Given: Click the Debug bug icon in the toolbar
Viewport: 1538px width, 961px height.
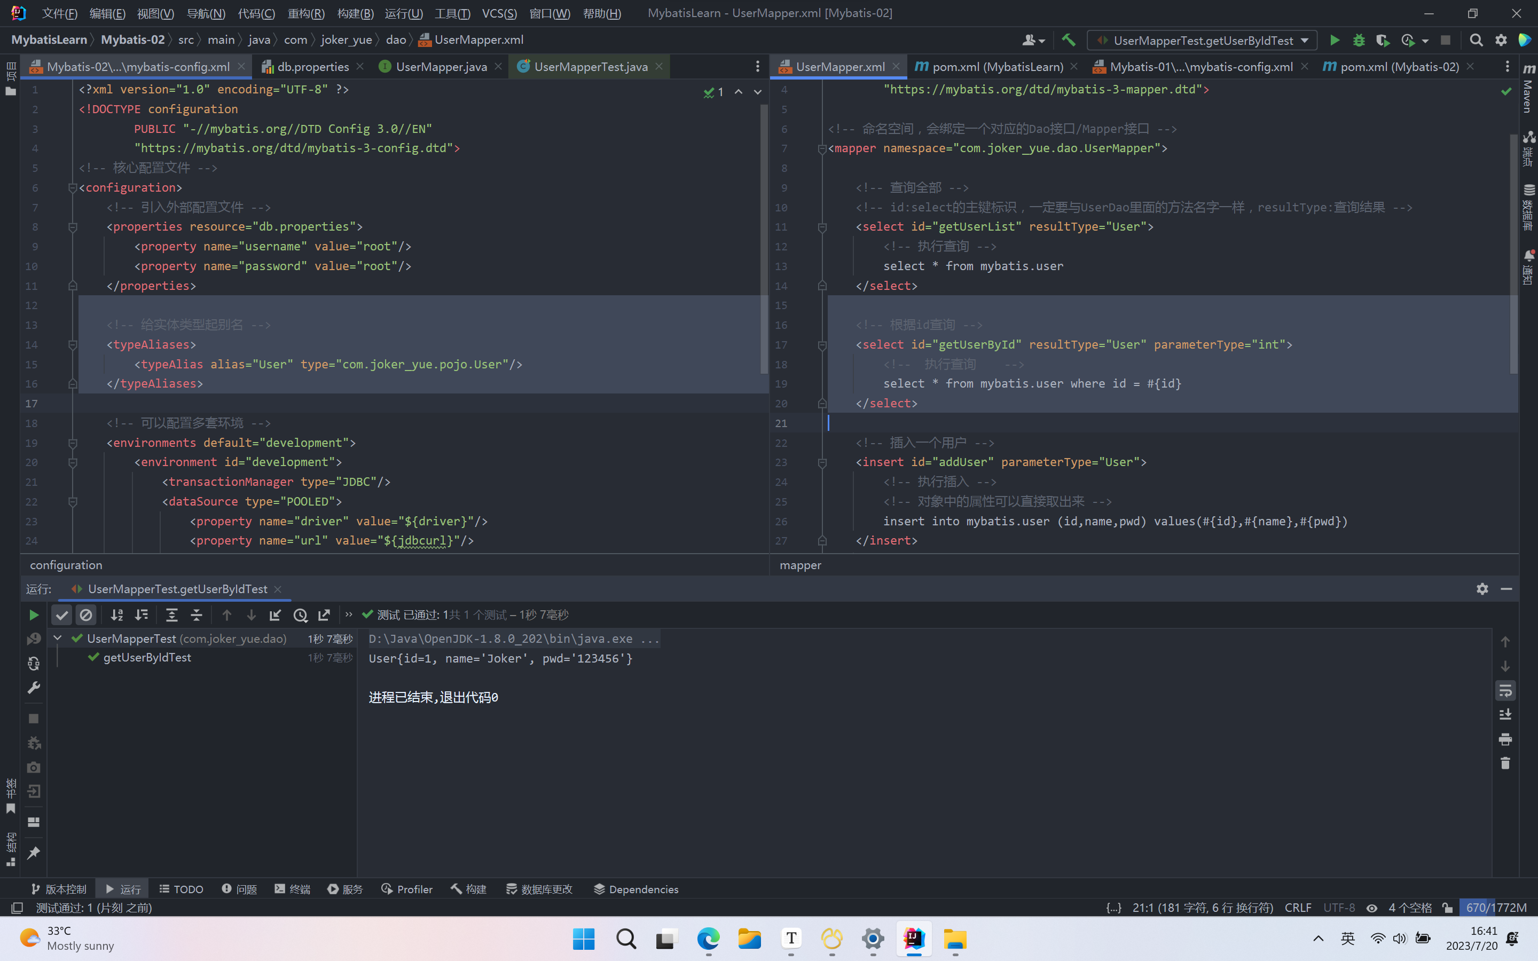Looking at the screenshot, I should tap(1358, 40).
